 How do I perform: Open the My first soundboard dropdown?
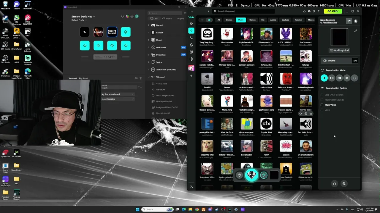(x=118, y=94)
